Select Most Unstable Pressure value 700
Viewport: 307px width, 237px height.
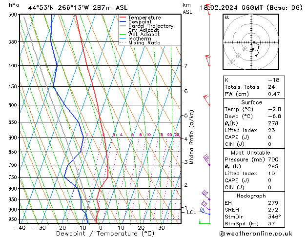click(273, 159)
